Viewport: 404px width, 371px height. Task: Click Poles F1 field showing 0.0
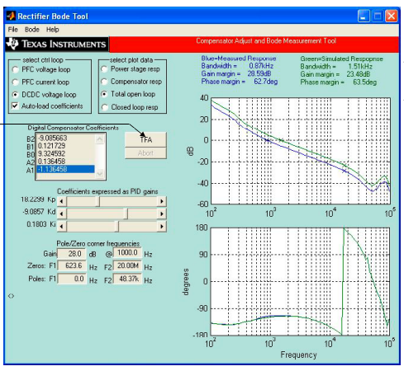pyautogui.click(x=72, y=279)
